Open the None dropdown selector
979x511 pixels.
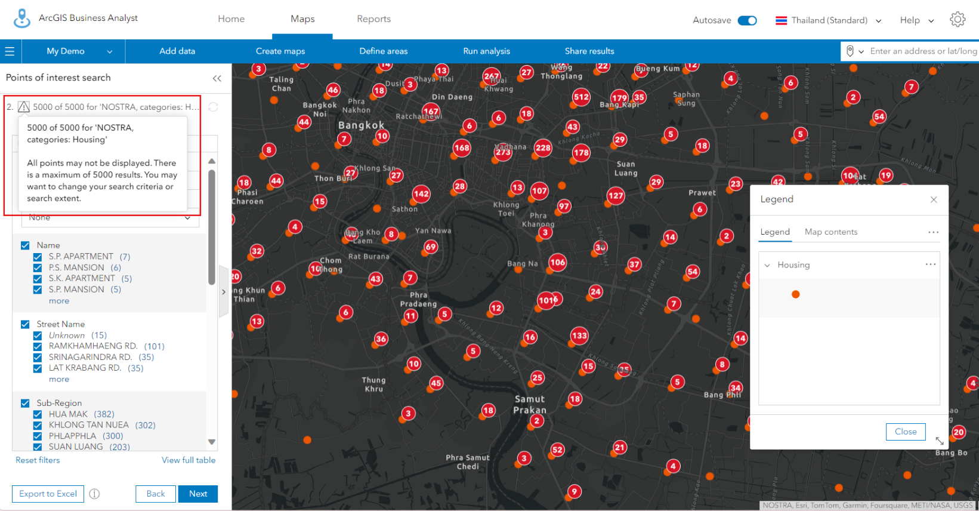(x=110, y=218)
